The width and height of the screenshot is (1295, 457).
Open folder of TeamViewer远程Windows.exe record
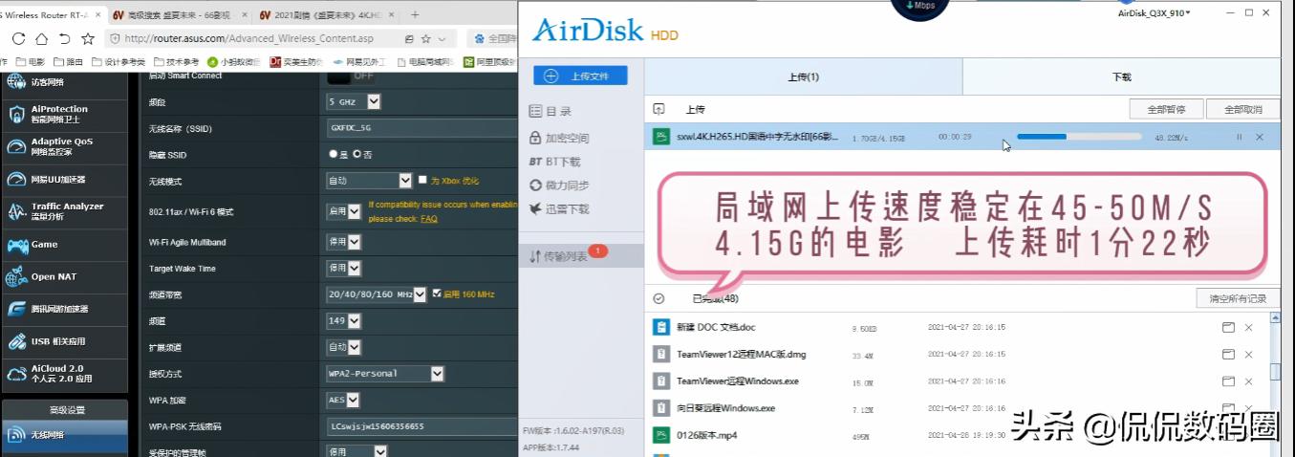tap(1228, 381)
